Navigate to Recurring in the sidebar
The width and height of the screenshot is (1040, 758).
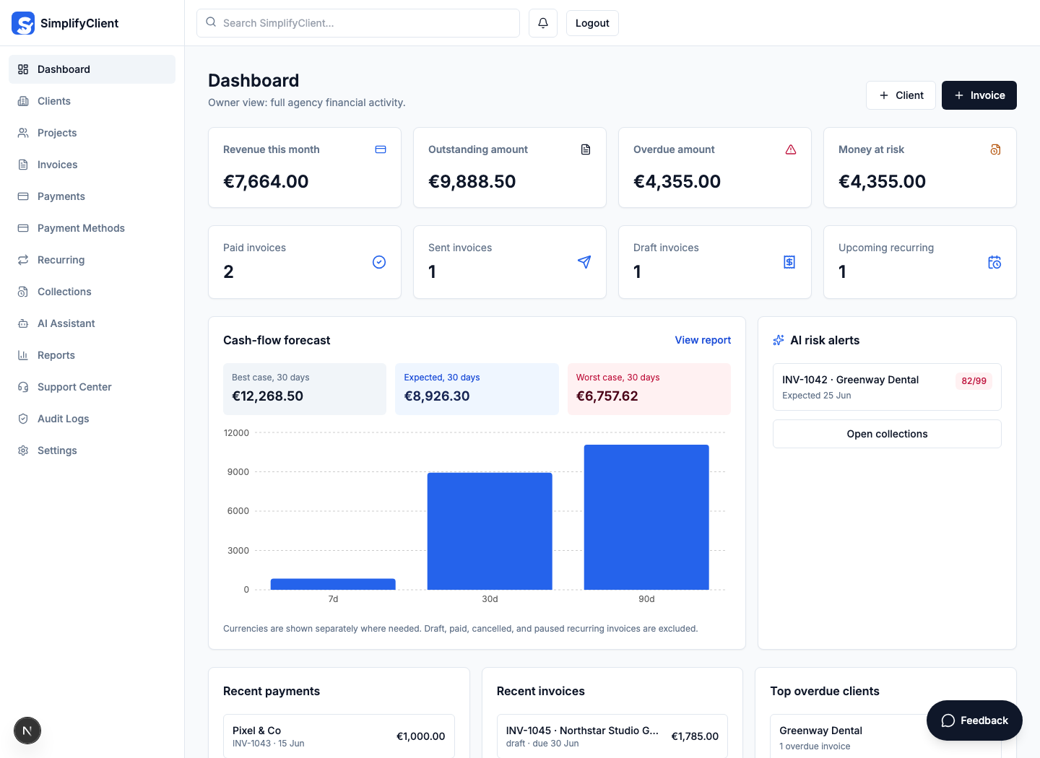92,260
